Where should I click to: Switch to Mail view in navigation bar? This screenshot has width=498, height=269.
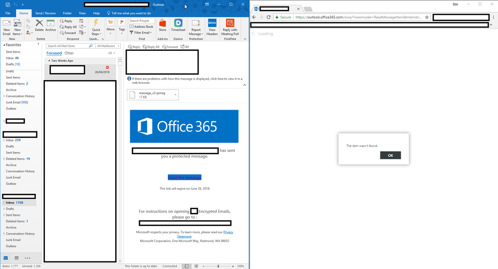(x=5, y=258)
